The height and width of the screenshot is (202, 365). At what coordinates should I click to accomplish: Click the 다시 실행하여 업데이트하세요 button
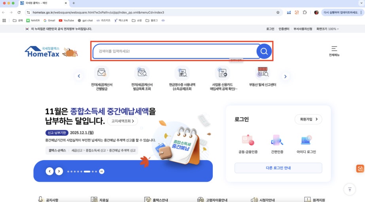click(342, 12)
